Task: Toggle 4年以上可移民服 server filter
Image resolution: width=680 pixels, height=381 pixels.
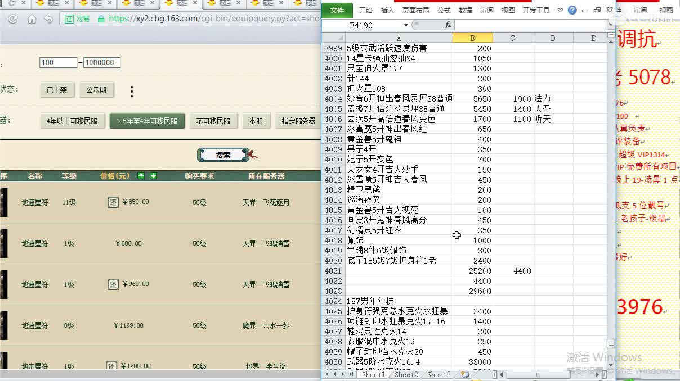Action: 73,121
